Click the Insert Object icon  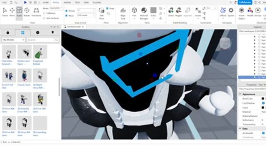pos(241,13)
